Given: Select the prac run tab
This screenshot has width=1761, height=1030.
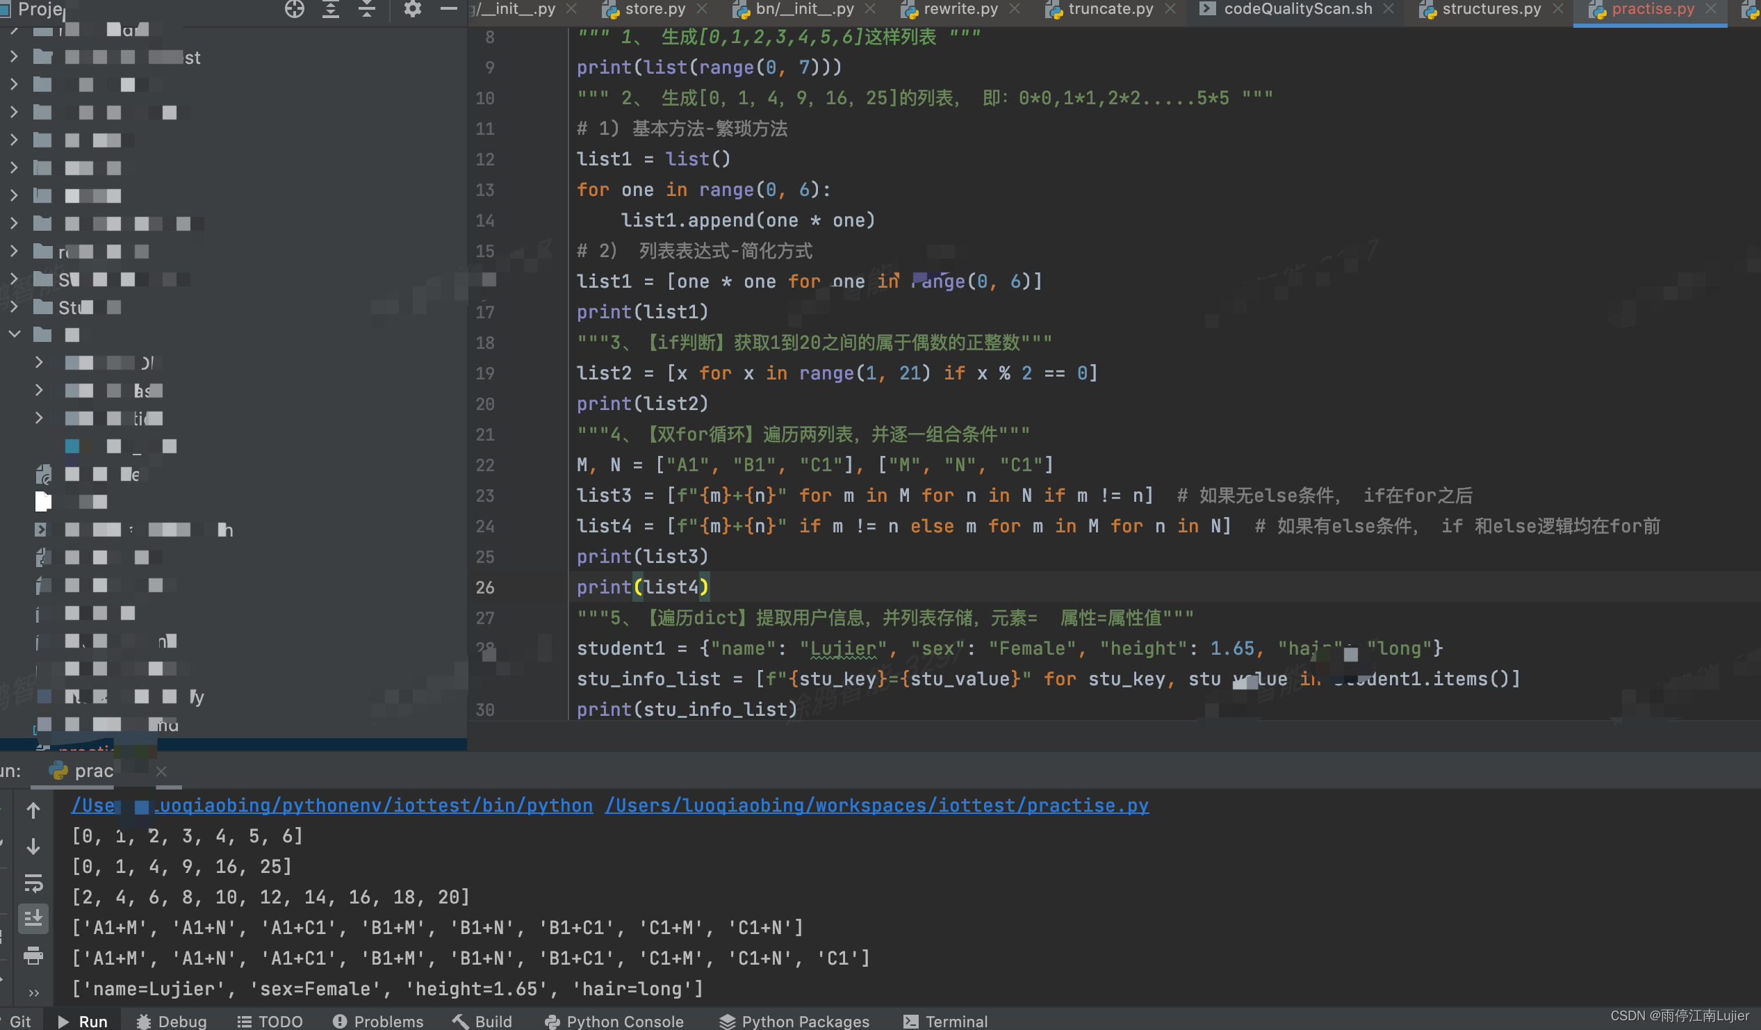Looking at the screenshot, I should point(94,771).
